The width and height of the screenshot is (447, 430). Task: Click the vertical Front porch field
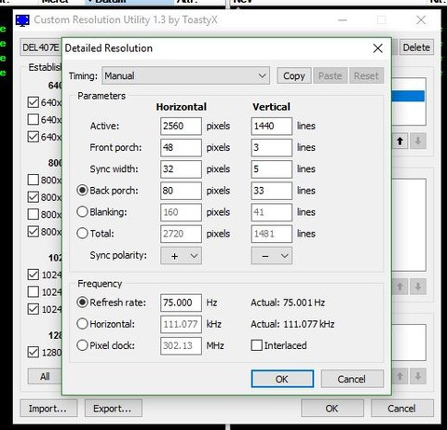272,147
